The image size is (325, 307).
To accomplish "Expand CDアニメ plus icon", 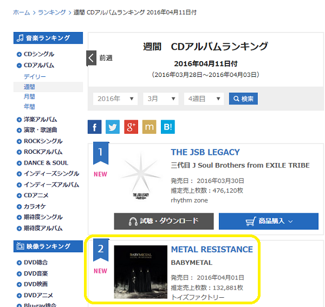I will (19, 196).
